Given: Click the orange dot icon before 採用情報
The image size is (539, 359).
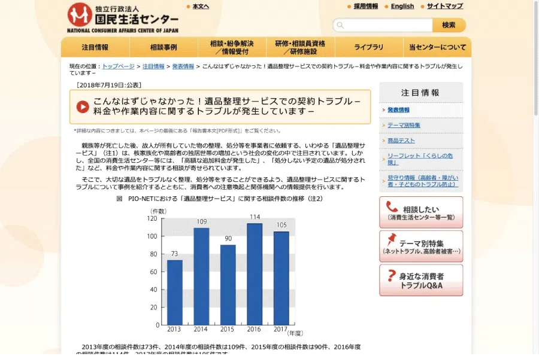Looking at the screenshot, I should pos(350,6).
